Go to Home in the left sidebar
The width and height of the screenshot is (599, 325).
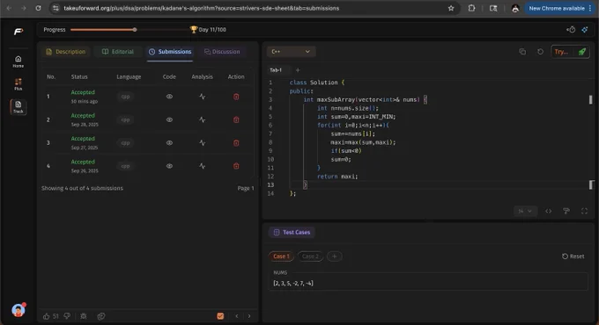(x=18, y=61)
